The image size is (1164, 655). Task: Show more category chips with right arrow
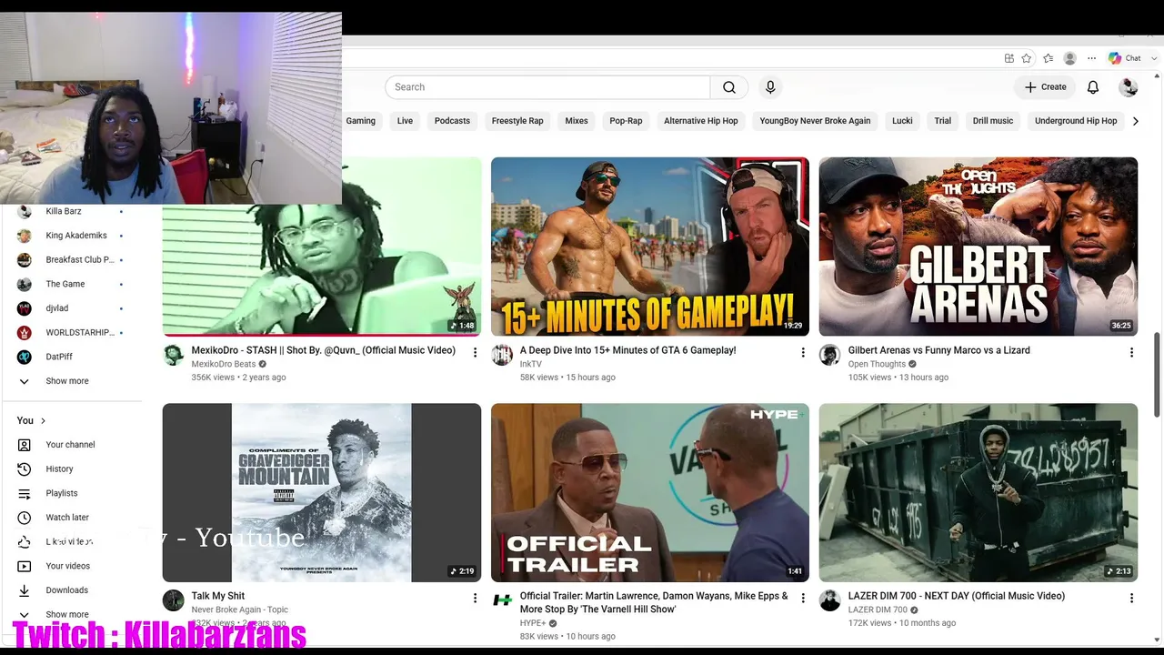[x=1135, y=121]
